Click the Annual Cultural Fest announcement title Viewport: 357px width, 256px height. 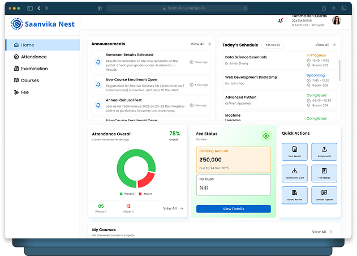[124, 100]
